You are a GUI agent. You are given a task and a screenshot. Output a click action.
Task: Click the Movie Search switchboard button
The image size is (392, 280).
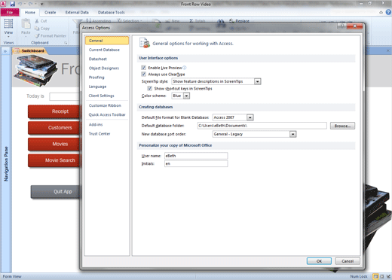click(54, 160)
